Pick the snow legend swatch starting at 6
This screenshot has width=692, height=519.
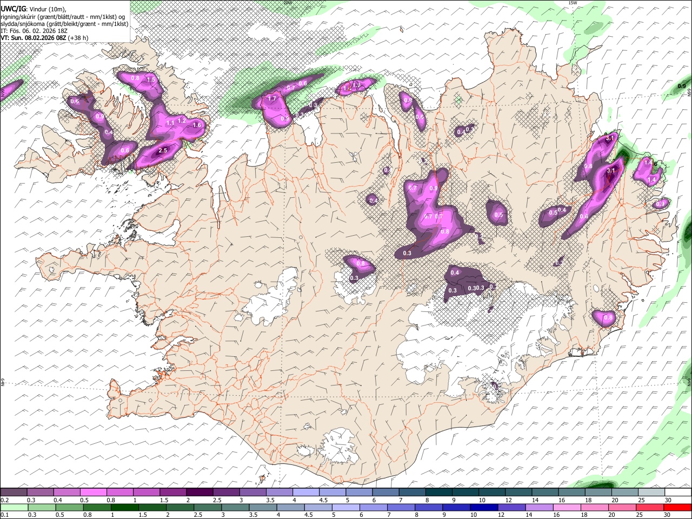pos(385,493)
